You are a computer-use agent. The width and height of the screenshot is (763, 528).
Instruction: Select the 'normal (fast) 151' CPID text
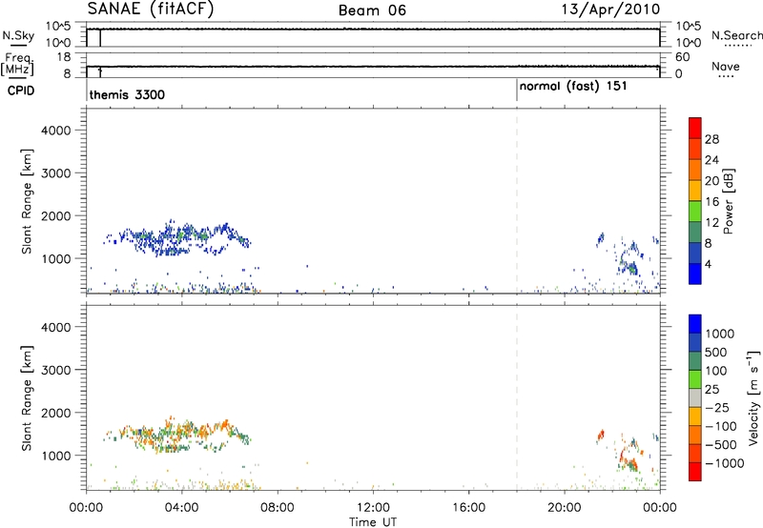[573, 87]
